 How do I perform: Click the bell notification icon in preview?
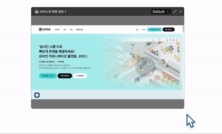coord(167,40)
